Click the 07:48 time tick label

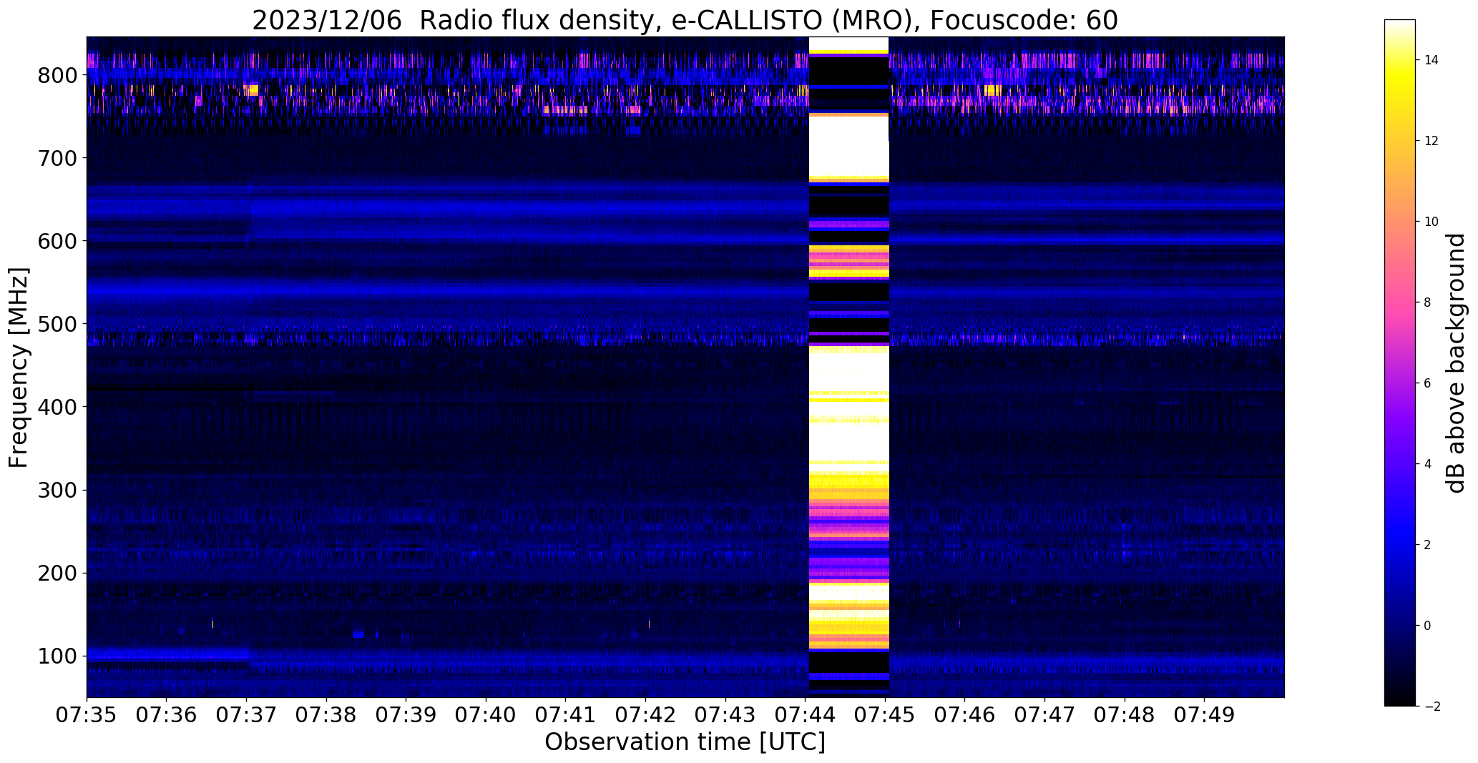1125,716
